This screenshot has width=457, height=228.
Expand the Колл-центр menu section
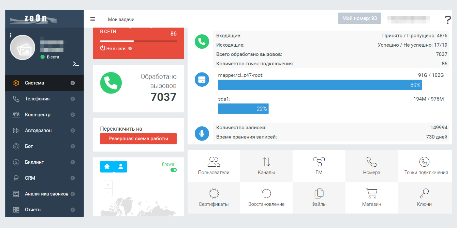[44, 115]
